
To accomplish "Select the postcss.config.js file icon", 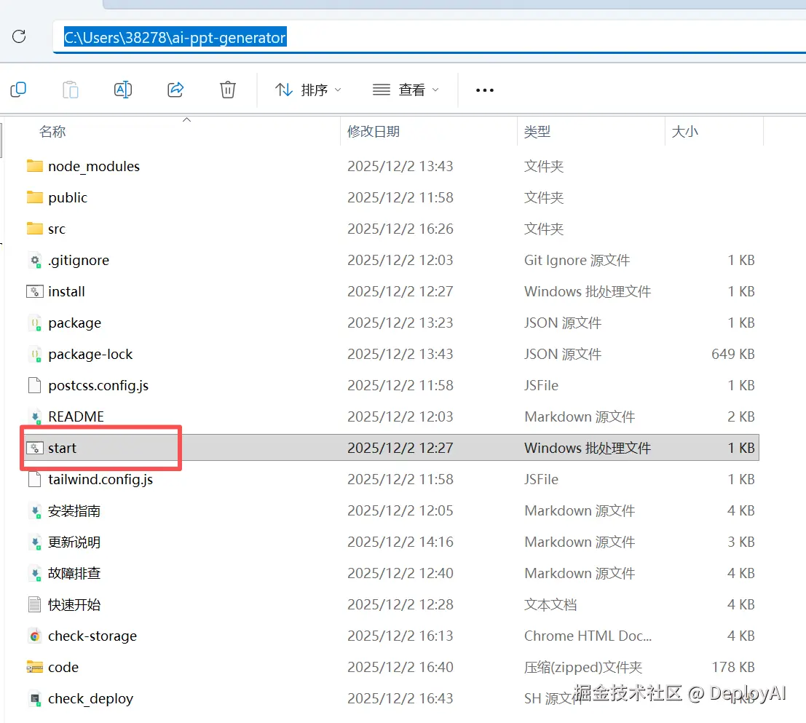I will (34, 385).
